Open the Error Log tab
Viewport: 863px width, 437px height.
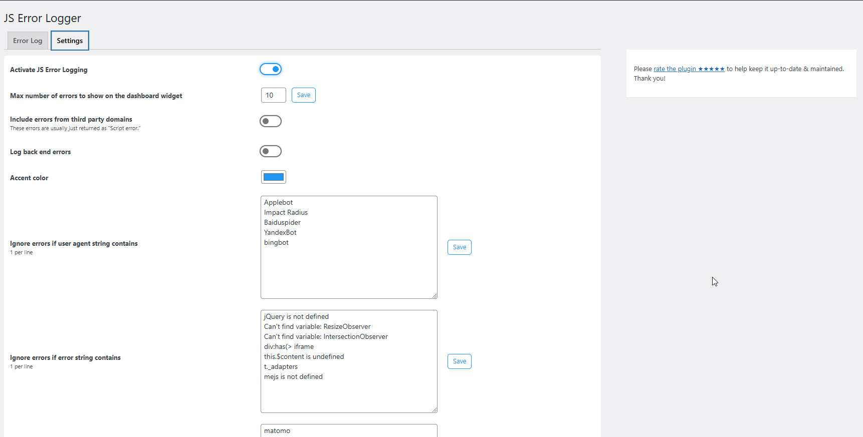(28, 41)
